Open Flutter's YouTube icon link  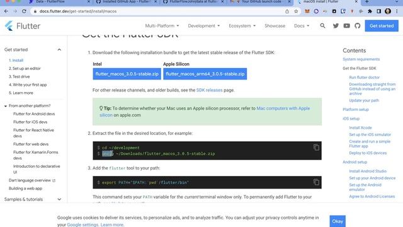coord(346,26)
